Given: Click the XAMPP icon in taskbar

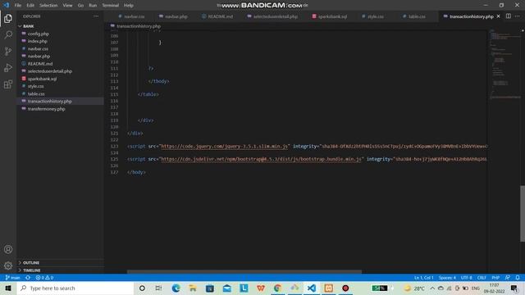Looking at the screenshot, I should pyautogui.click(x=328, y=288).
